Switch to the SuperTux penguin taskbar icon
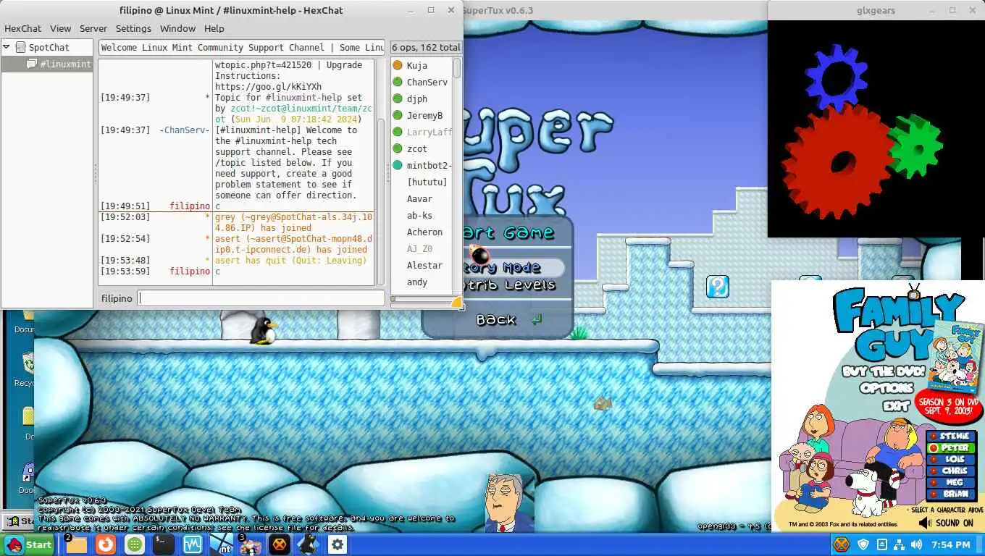The height and width of the screenshot is (556, 985). point(308,544)
